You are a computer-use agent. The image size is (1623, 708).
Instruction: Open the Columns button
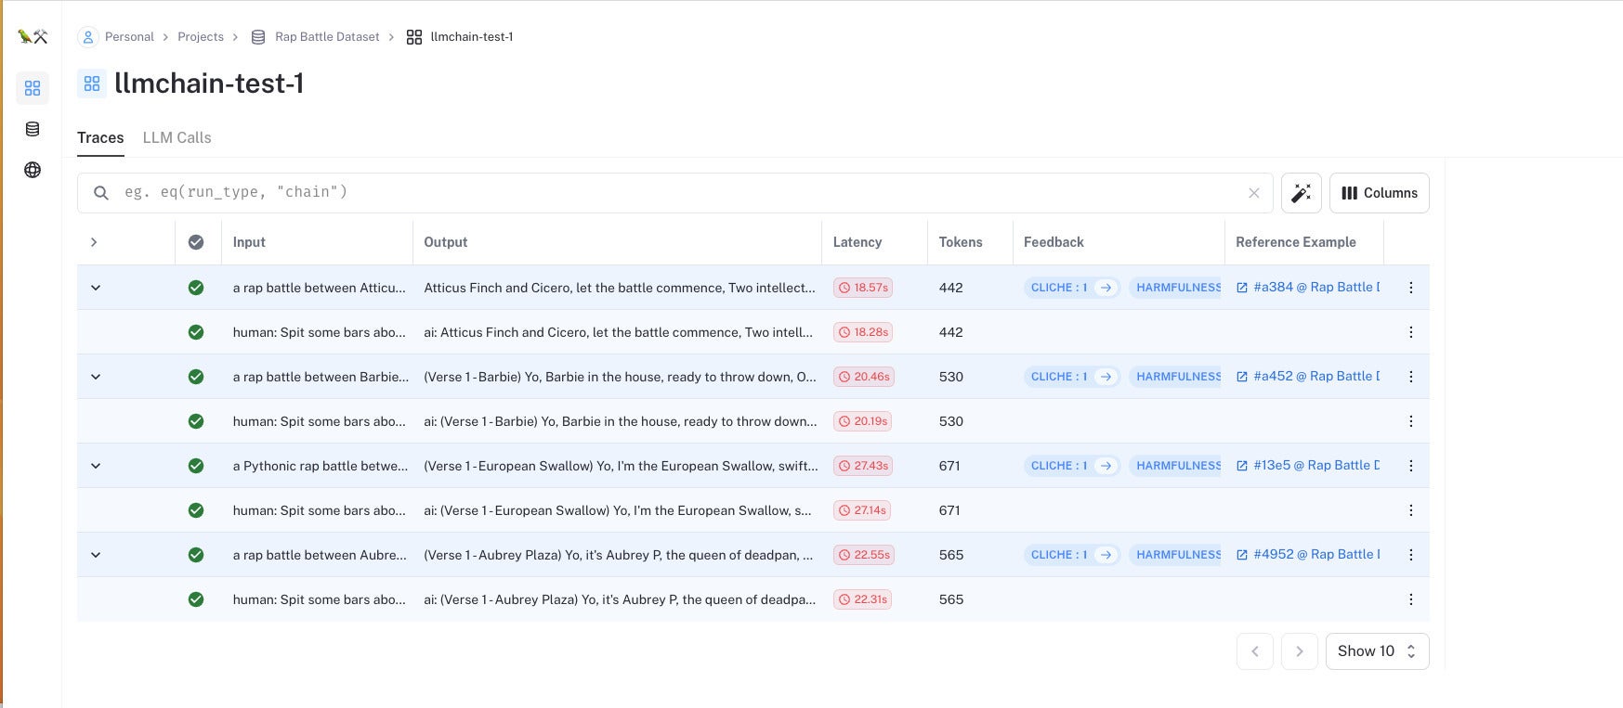click(1379, 193)
